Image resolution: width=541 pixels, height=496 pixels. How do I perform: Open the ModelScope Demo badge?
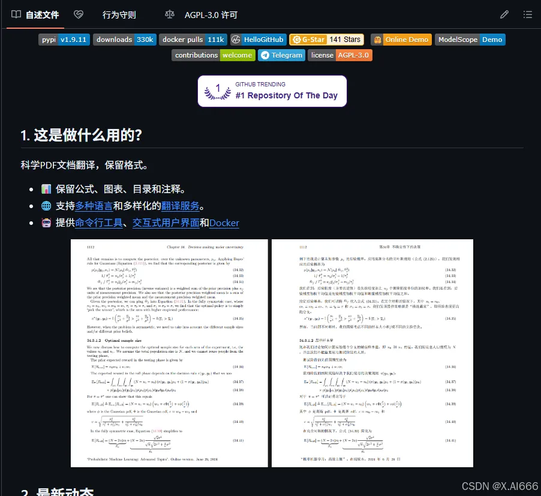tap(470, 40)
